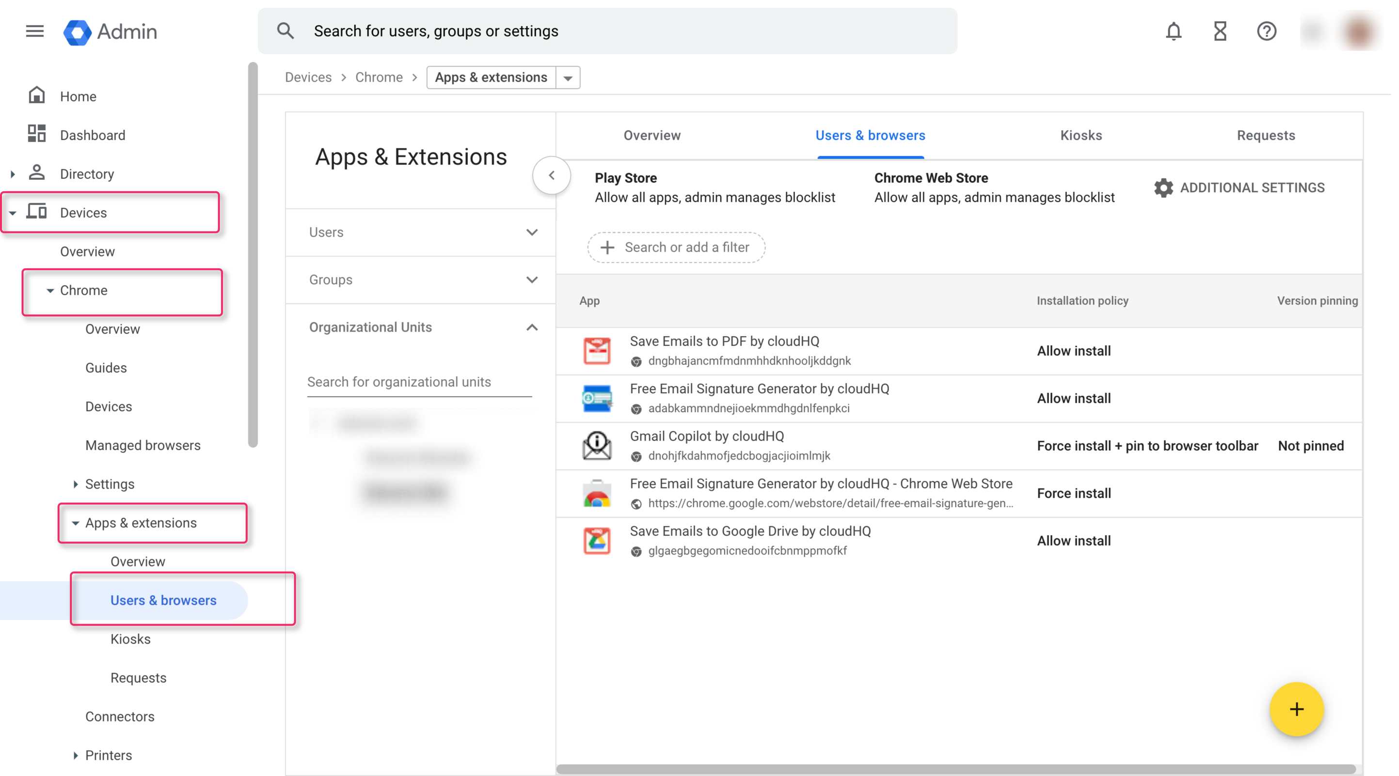
Task: Open Gmail Copilot by cloudHQ row
Action: 958,446
